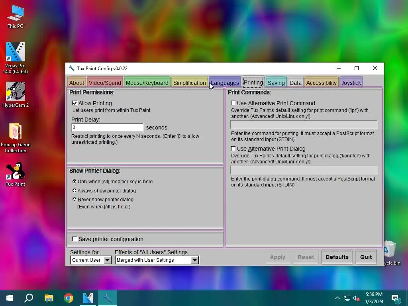The height and width of the screenshot is (306, 408).
Task: Restore settings with Defaults button
Action: click(x=337, y=257)
